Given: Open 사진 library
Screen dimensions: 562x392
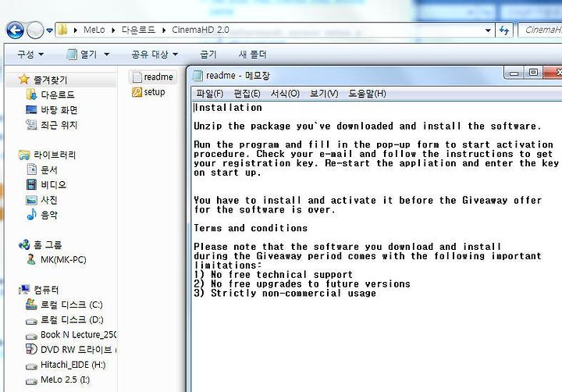Looking at the screenshot, I should (x=41, y=200).
